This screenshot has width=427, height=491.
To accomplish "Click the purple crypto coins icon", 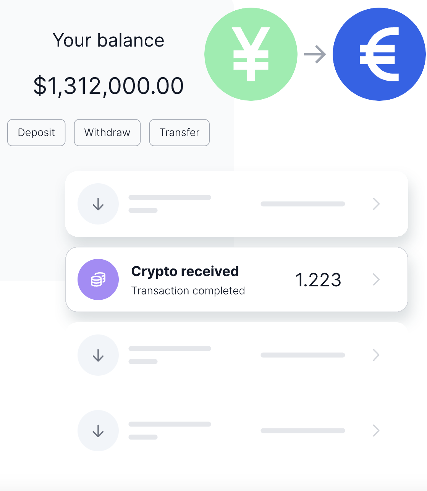I will [98, 279].
